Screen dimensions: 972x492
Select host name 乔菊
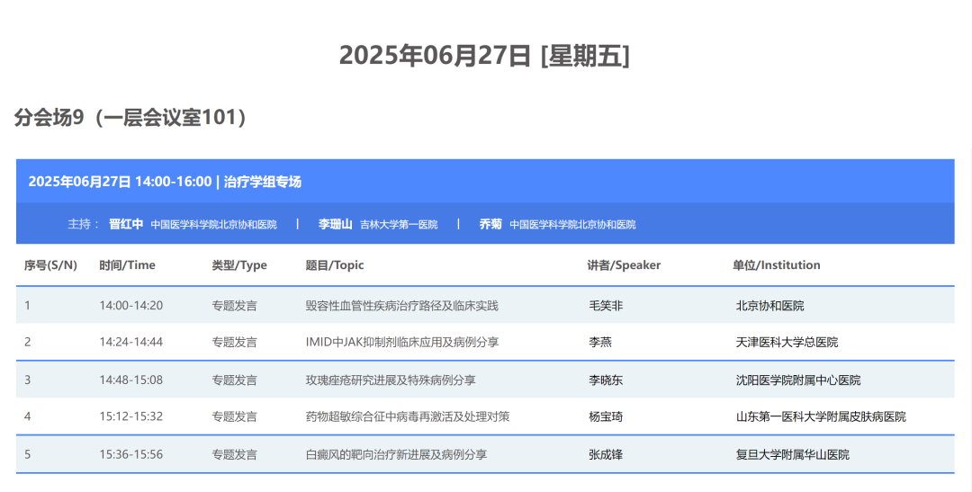point(490,224)
